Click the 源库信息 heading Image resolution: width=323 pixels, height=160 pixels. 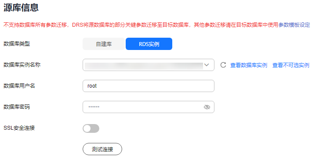coord(21,8)
